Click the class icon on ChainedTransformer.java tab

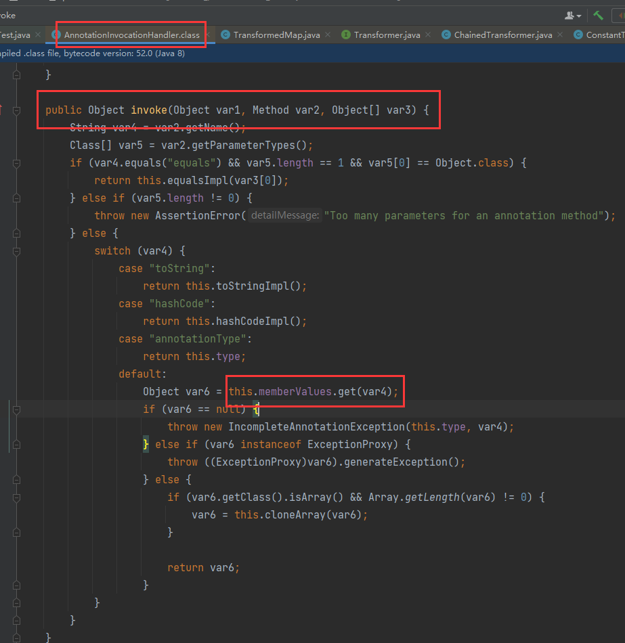pos(446,35)
